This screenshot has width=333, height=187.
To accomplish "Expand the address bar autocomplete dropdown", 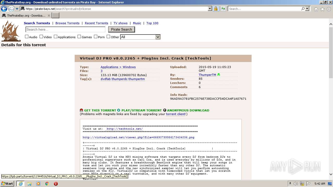I will tap(210, 9).
